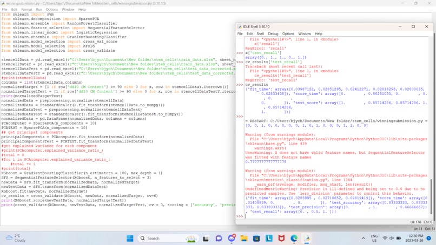
Task: Open Window menu in editor window
Action: [x=68, y=9]
